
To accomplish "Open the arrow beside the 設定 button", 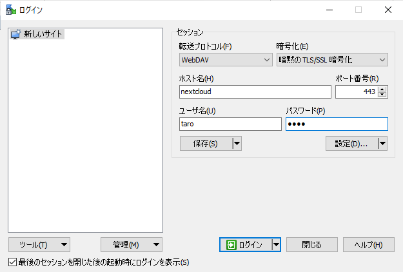I will click(x=382, y=144).
